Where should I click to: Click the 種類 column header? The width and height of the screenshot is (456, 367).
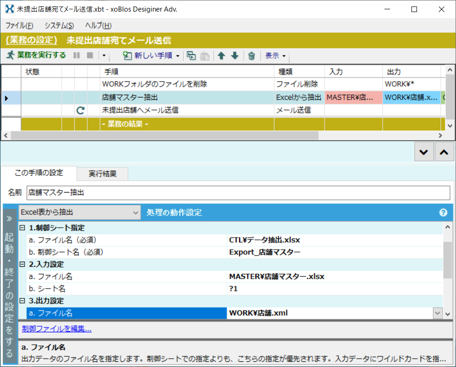tap(299, 71)
